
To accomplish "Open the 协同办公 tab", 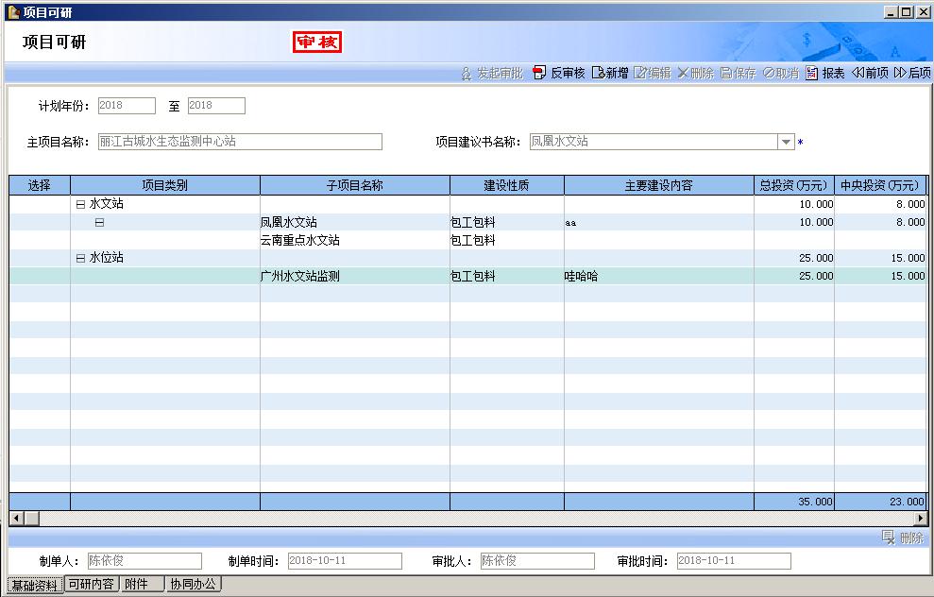I will (194, 584).
